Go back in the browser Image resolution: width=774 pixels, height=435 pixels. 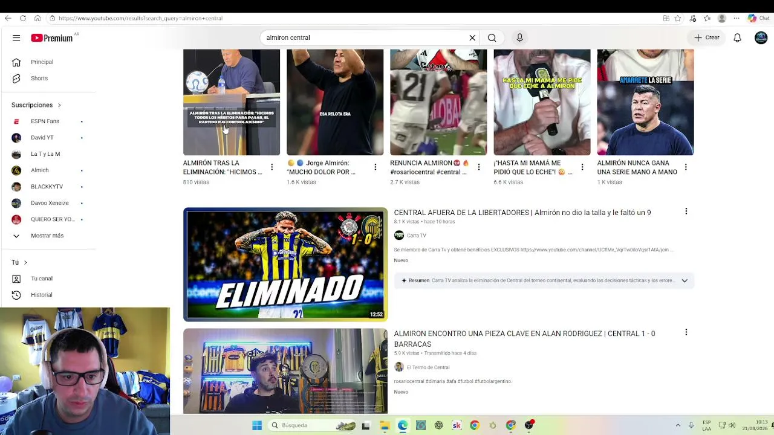tap(8, 18)
